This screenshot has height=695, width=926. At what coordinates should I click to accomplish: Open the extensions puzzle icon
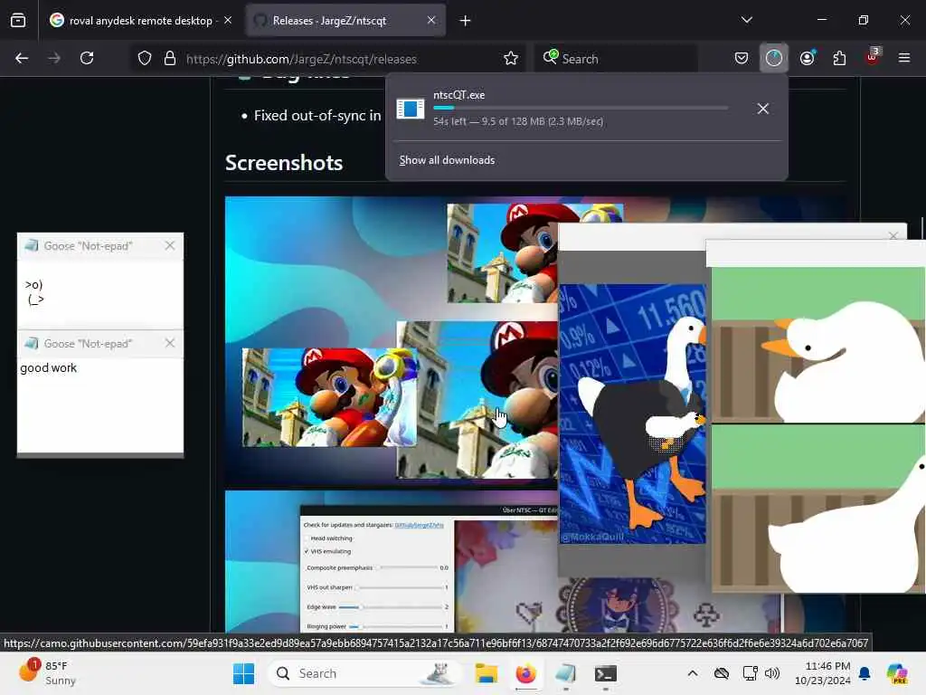tap(839, 58)
